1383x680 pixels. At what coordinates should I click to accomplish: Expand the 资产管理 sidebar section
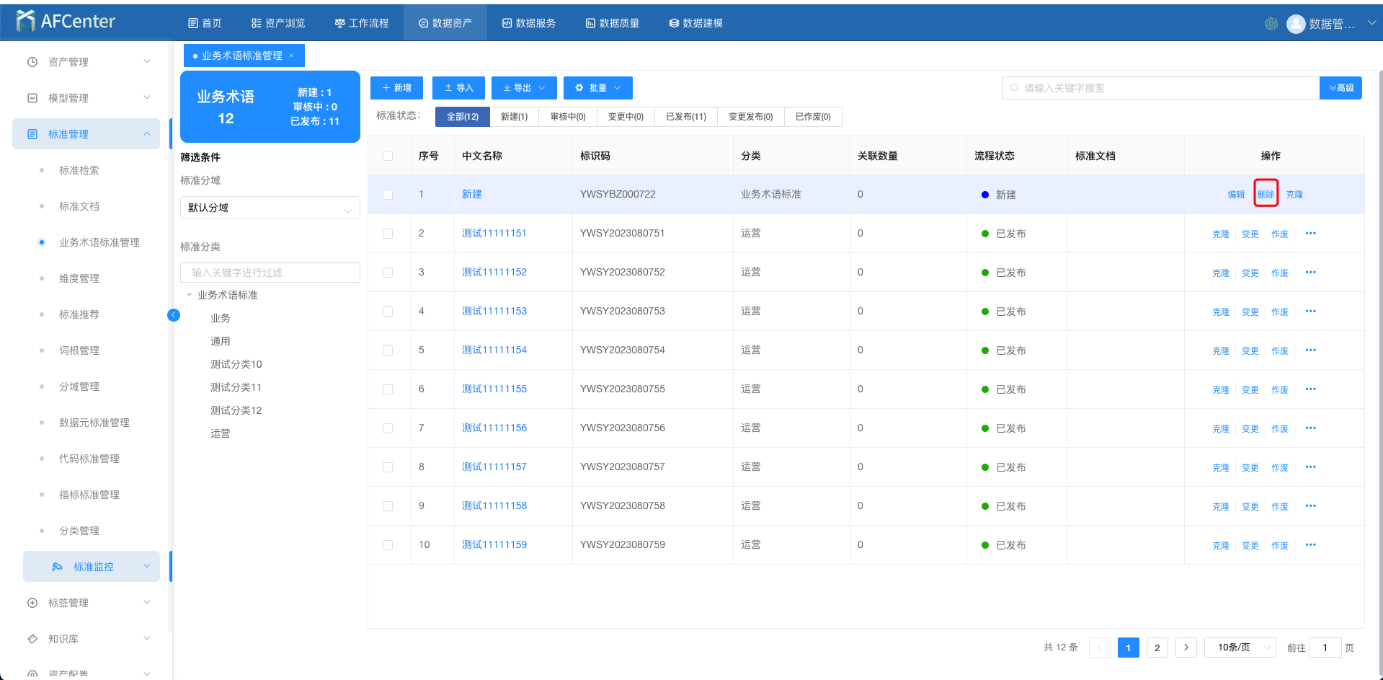pos(147,62)
